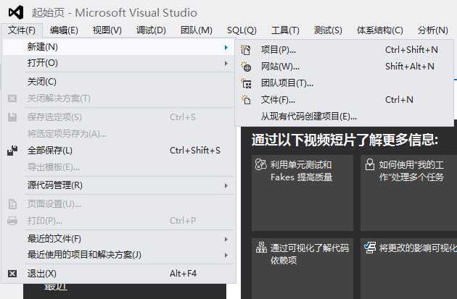Click the greyed Page Setup icon
This screenshot has height=299, width=457.
(x=12, y=204)
